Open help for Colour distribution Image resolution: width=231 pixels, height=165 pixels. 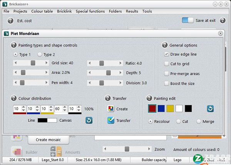[14, 98]
